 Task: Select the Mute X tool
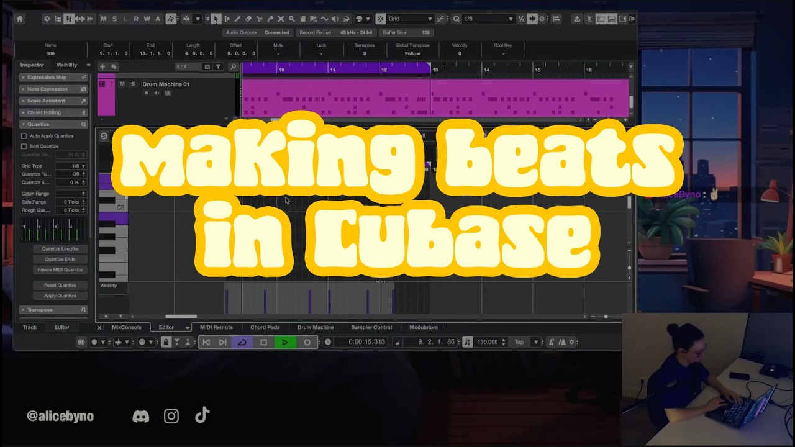281,19
